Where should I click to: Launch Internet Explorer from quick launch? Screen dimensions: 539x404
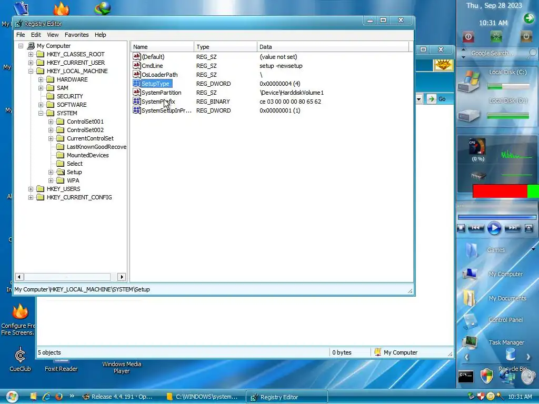click(x=46, y=397)
